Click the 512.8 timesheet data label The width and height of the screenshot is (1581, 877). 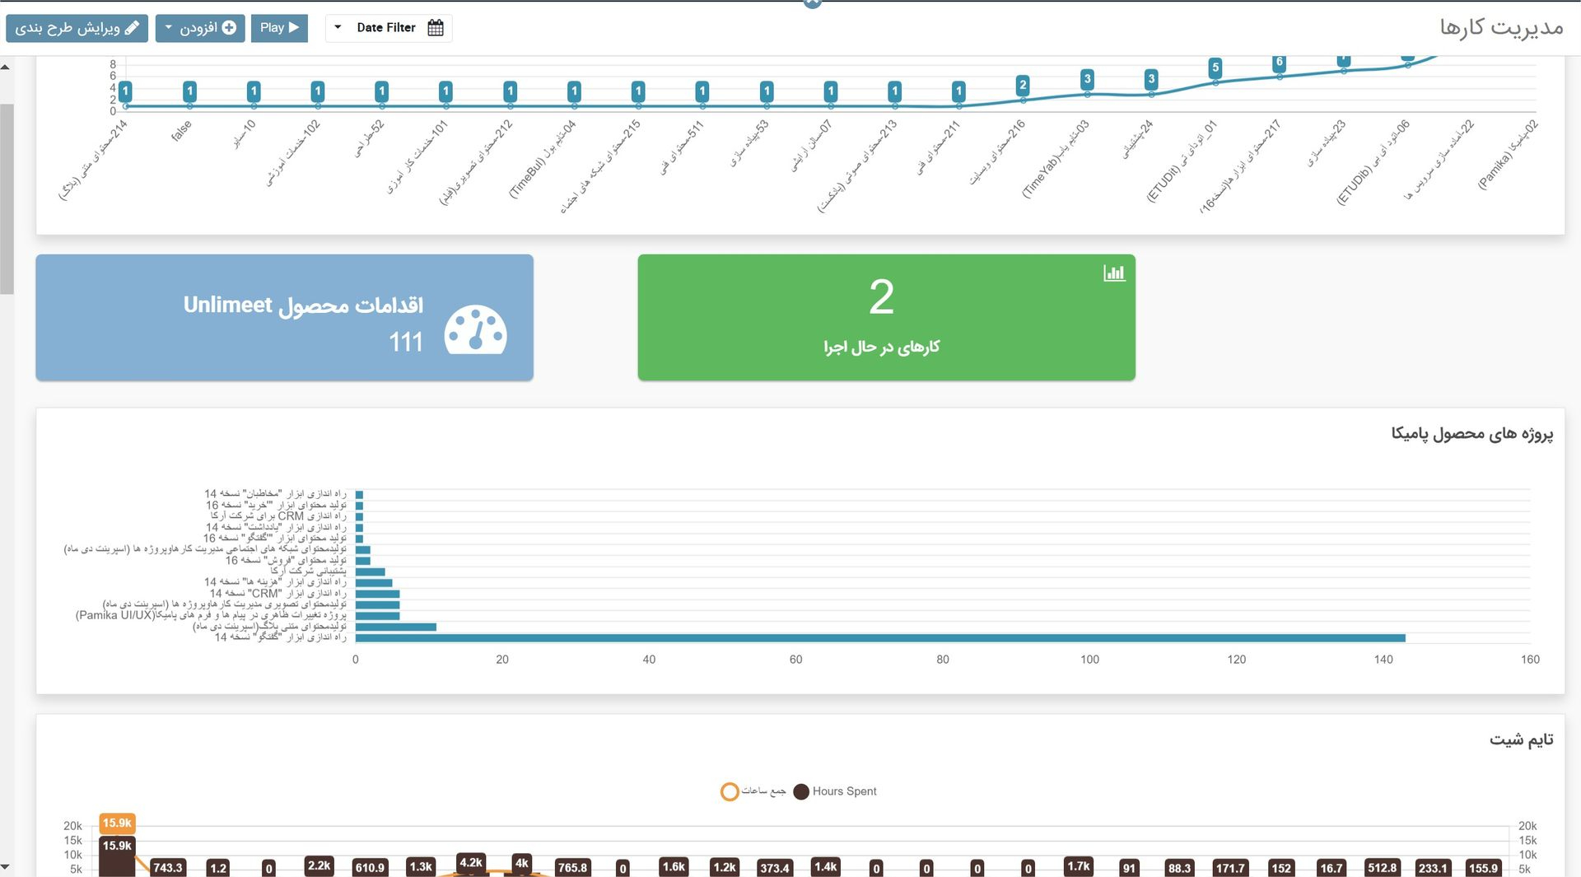click(x=1382, y=868)
